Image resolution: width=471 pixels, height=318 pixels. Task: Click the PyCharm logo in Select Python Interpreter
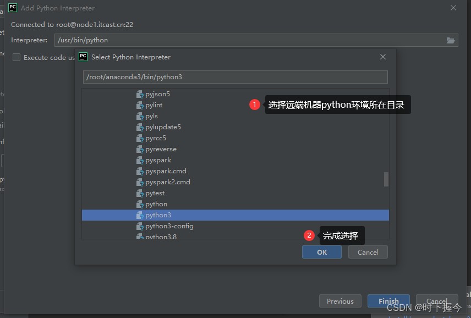point(83,57)
